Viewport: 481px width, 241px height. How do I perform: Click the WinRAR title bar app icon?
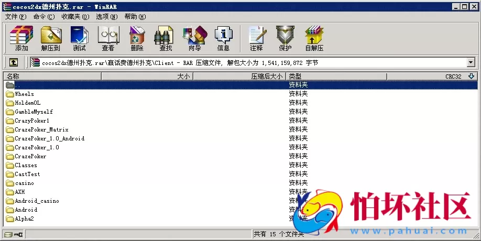[x=6, y=6]
